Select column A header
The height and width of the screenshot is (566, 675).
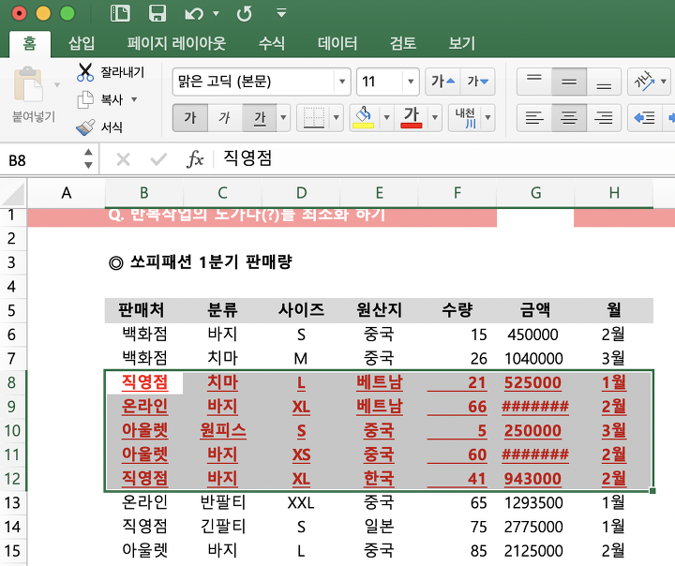tap(67, 193)
